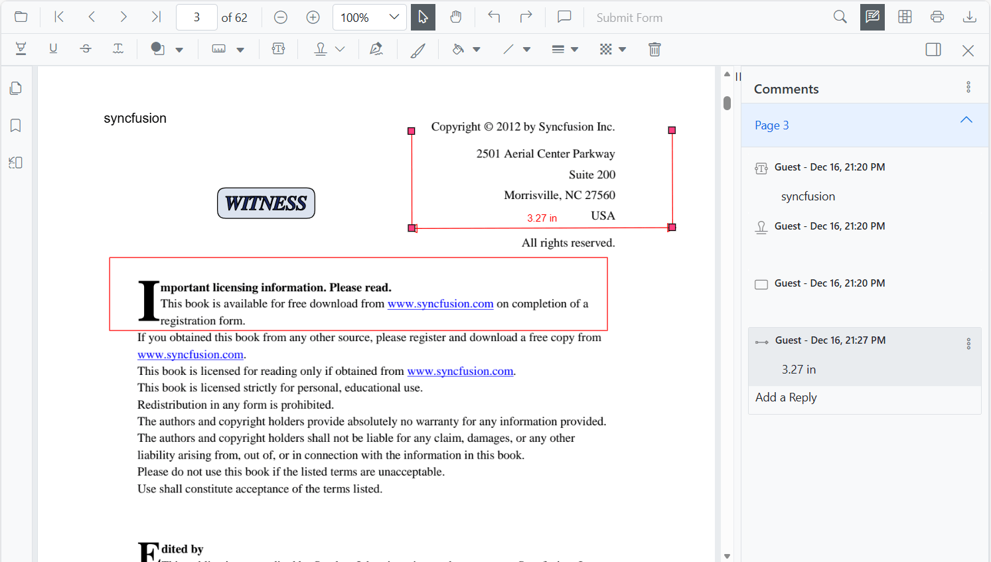Open the Comments panel options menu

(x=968, y=87)
